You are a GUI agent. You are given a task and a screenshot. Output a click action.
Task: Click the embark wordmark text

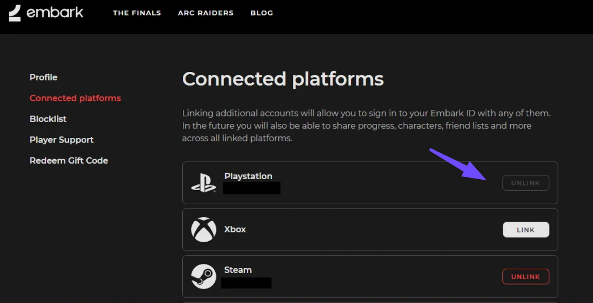point(55,13)
